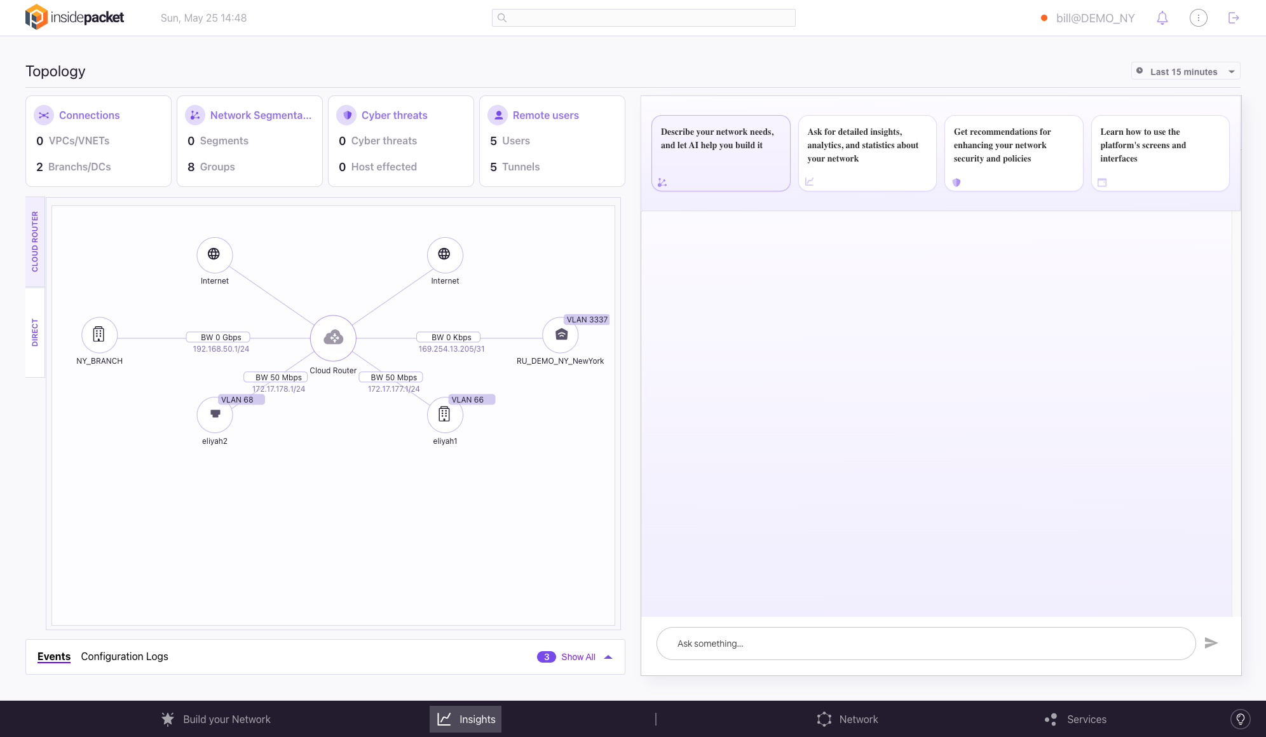1266x737 pixels.
Task: Open the Cyber threats summary card
Action: coord(400,141)
